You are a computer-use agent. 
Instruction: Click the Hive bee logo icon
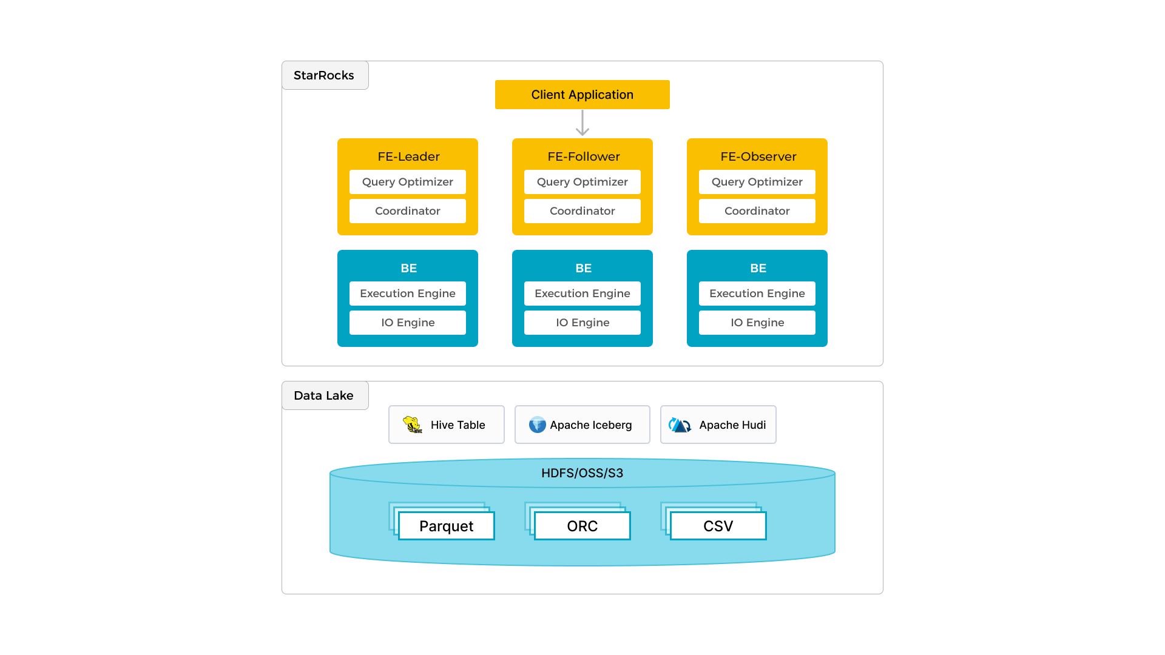pos(413,425)
